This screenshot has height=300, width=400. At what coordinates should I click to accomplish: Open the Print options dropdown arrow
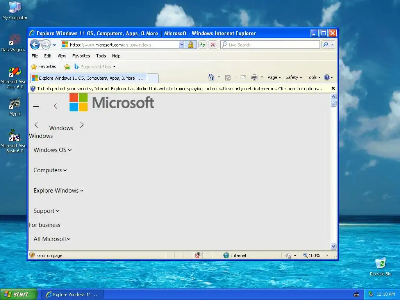pyautogui.click(x=262, y=77)
